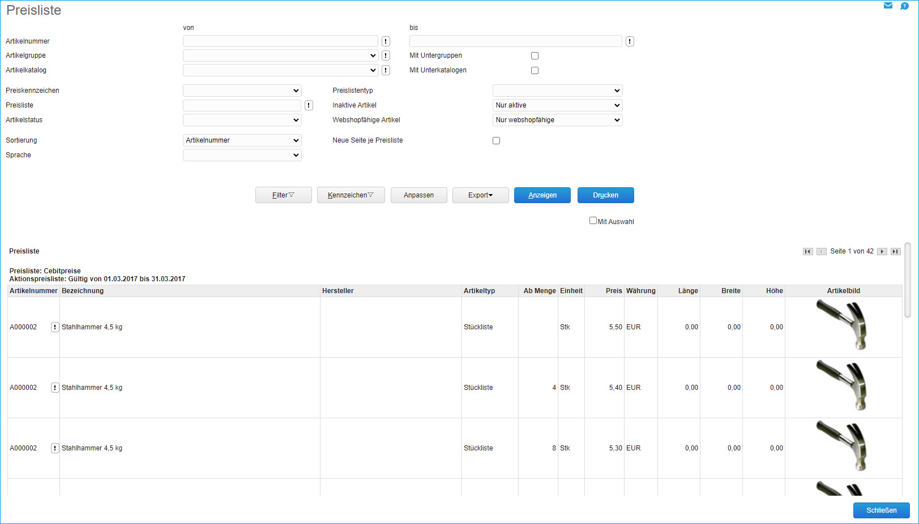Toggle Neue Seite je Preisliste checkbox
The width and height of the screenshot is (919, 524).
[496, 140]
